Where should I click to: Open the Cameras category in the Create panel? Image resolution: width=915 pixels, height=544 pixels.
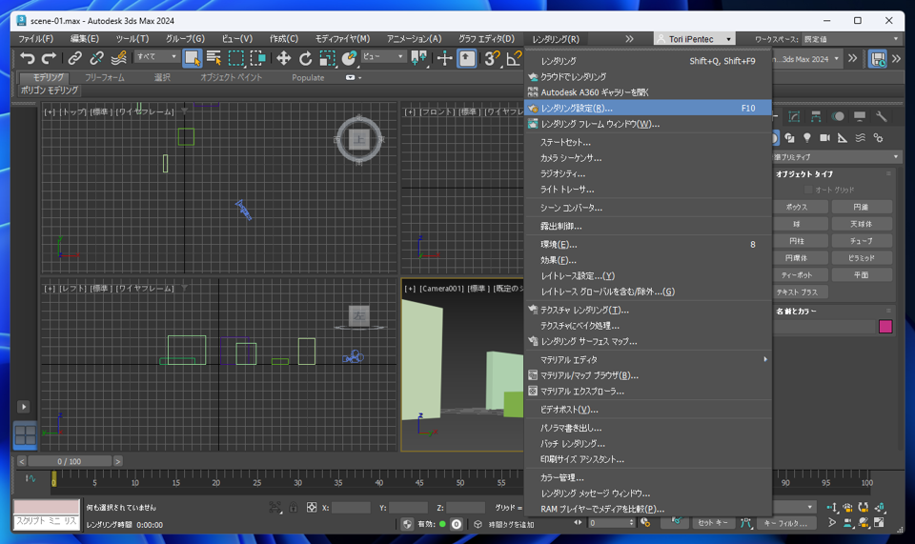tap(824, 138)
